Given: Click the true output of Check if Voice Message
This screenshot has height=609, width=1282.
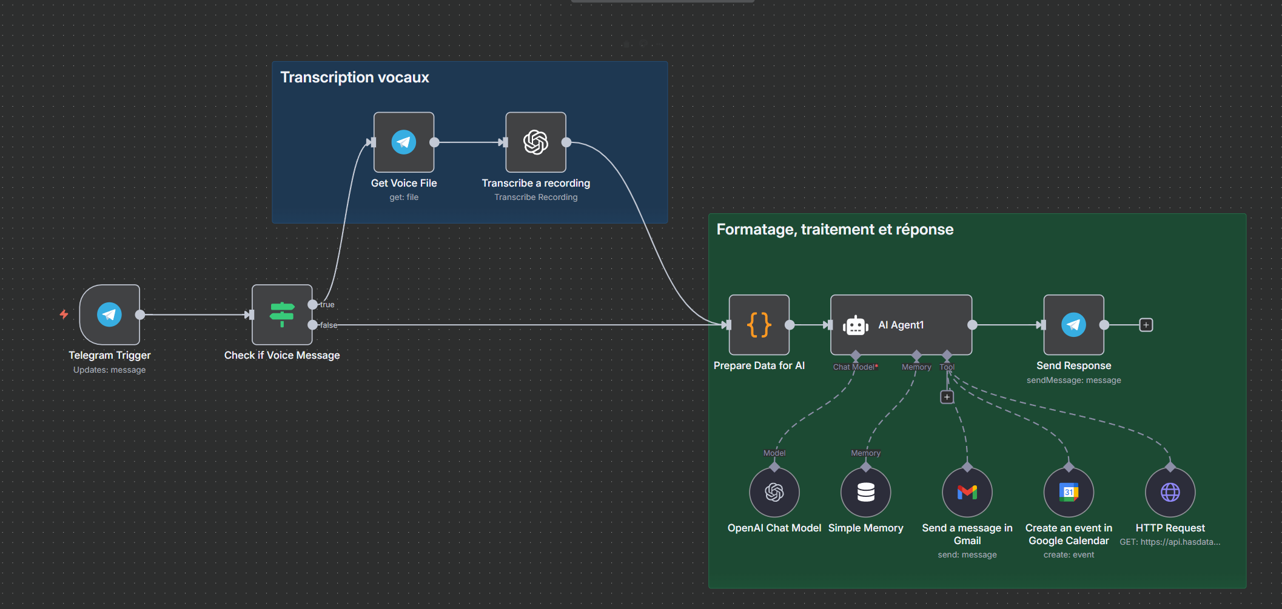Looking at the screenshot, I should [312, 304].
